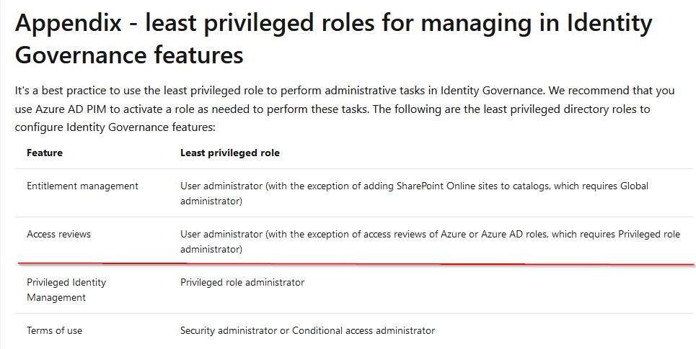Click 'Conditional access administrator' phrase
The width and height of the screenshot is (696, 349).
[x=364, y=330]
